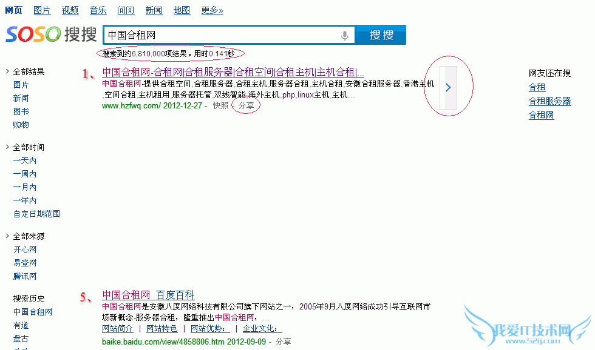Open the 地图 tab

tap(182, 10)
